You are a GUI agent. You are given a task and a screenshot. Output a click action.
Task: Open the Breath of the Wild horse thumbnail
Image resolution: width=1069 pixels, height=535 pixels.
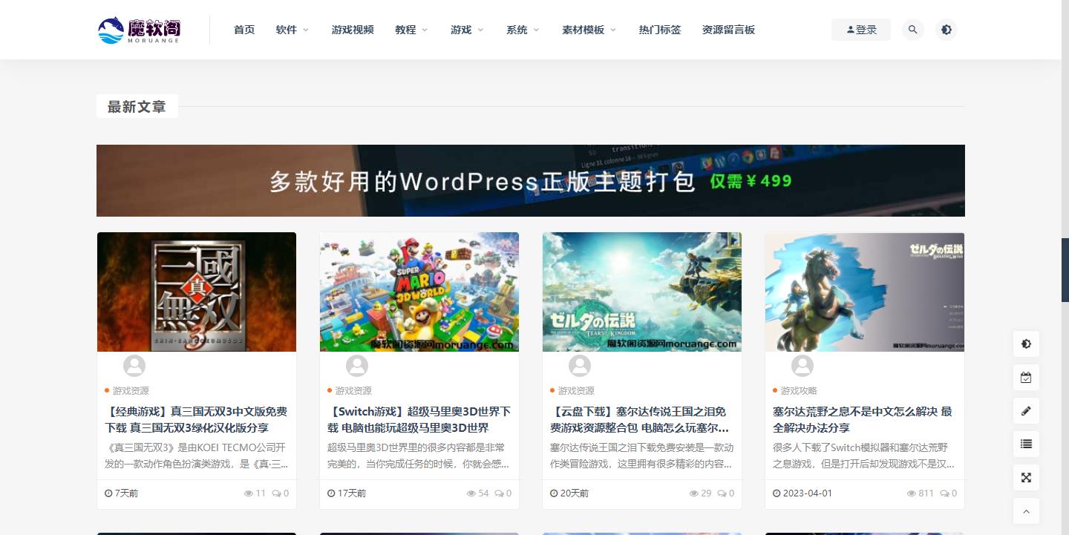[x=865, y=292]
